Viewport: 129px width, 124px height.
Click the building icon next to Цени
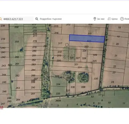109,19
